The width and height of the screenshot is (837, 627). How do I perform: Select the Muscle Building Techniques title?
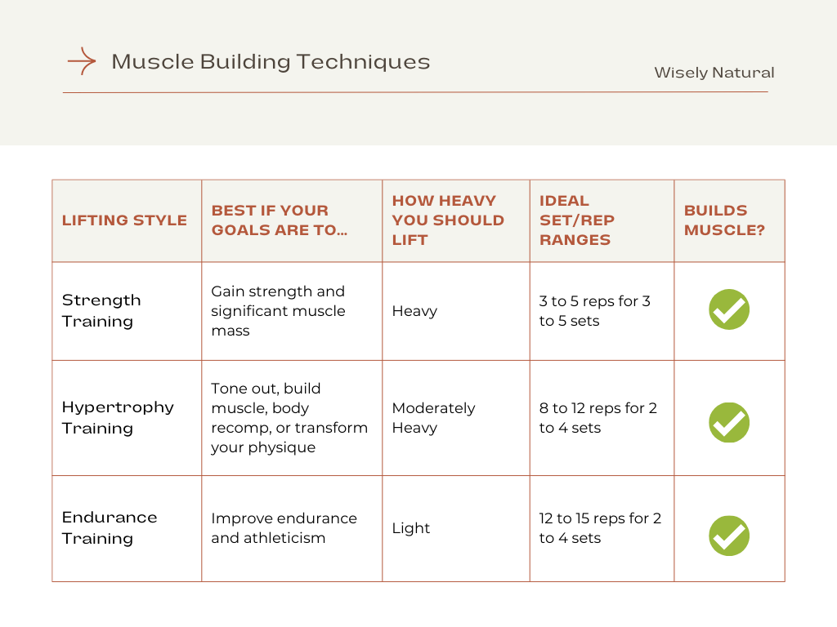click(271, 62)
